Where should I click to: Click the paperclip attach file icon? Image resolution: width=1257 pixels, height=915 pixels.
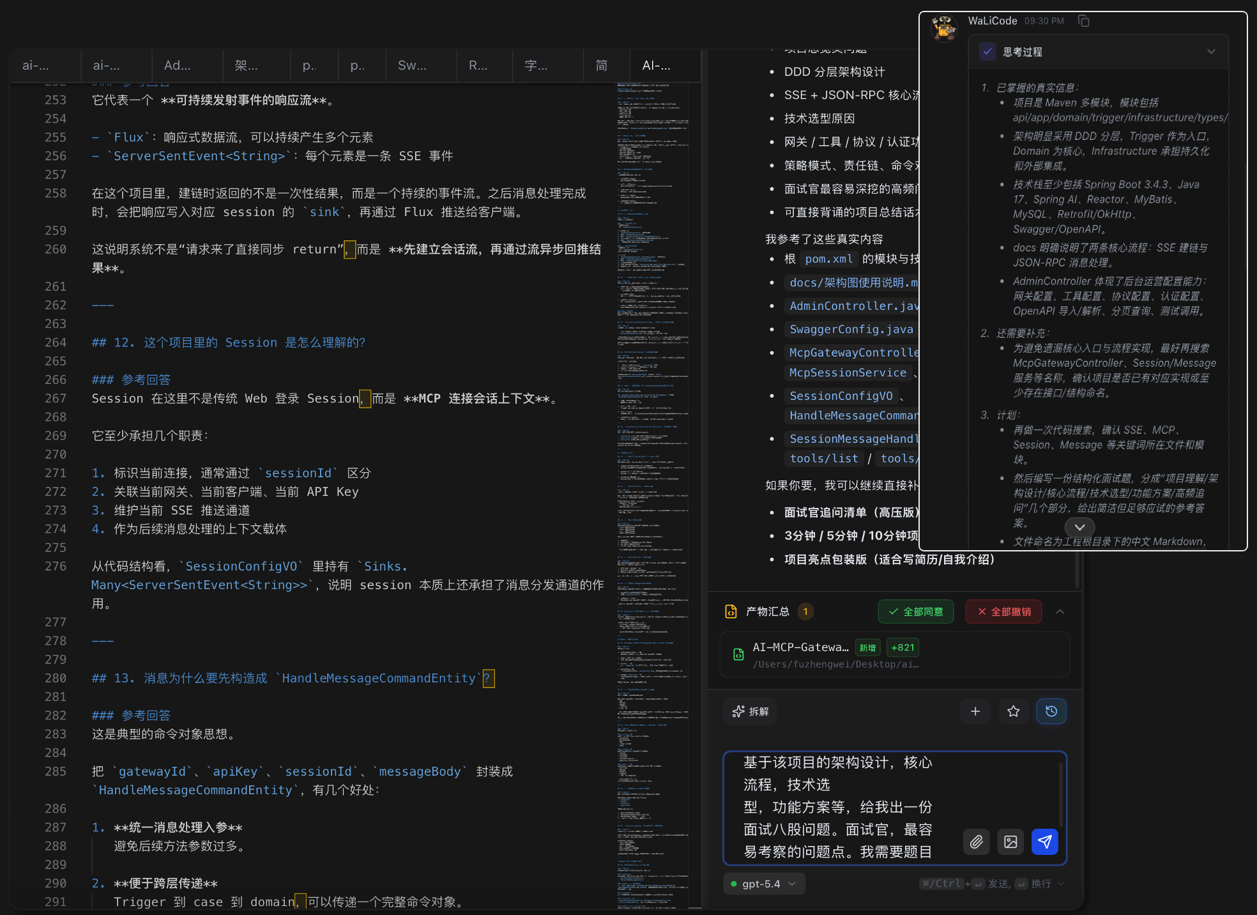pos(976,842)
